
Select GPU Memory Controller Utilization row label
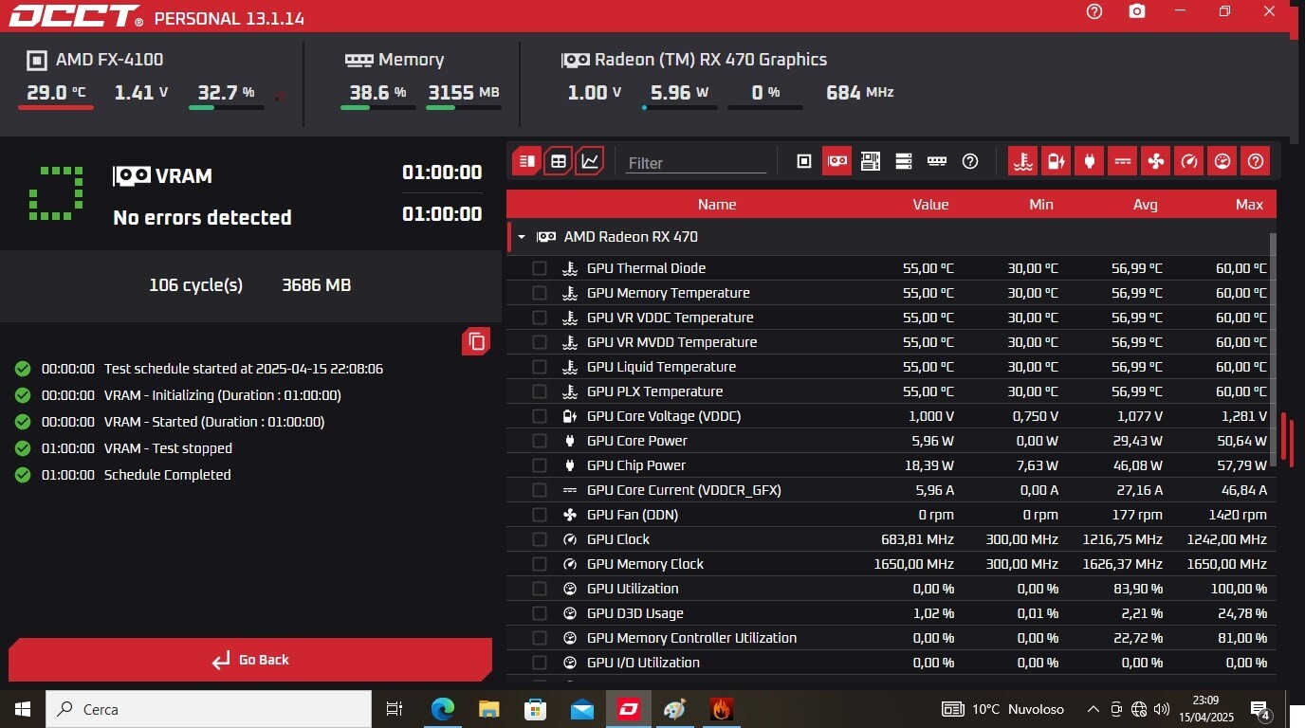click(691, 638)
